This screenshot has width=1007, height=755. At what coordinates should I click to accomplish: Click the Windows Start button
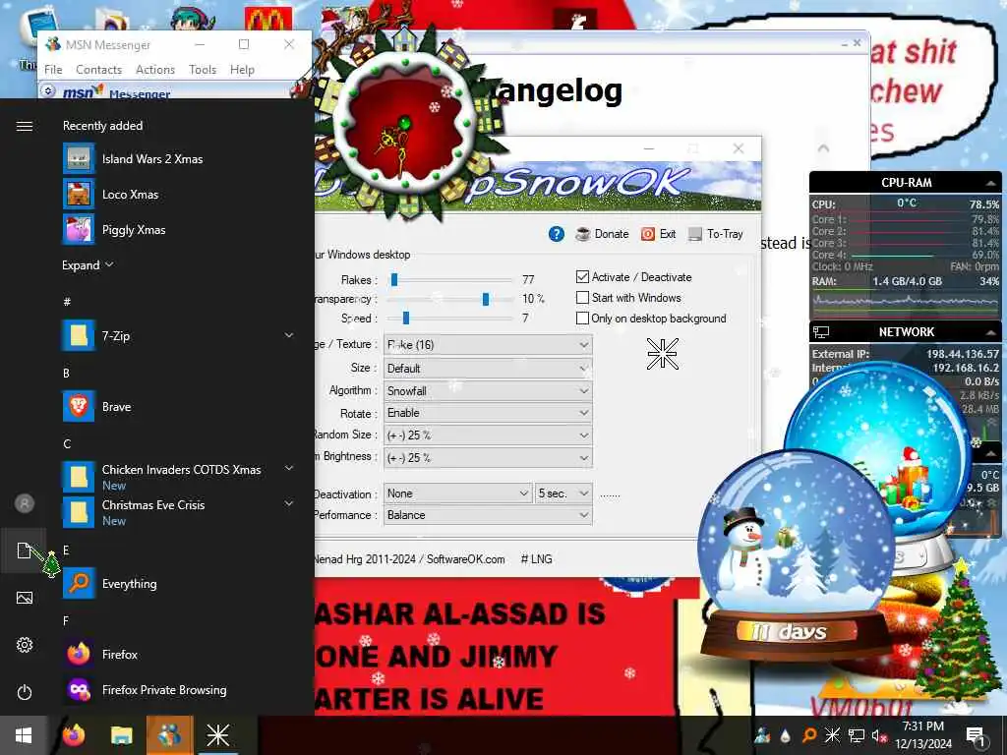point(24,735)
